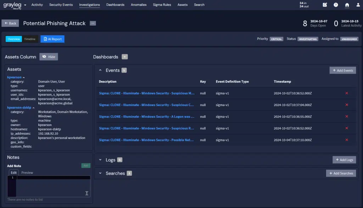363x208 pixels.
Task: Remove the Possible Net event using red X
Action: pos(346,140)
